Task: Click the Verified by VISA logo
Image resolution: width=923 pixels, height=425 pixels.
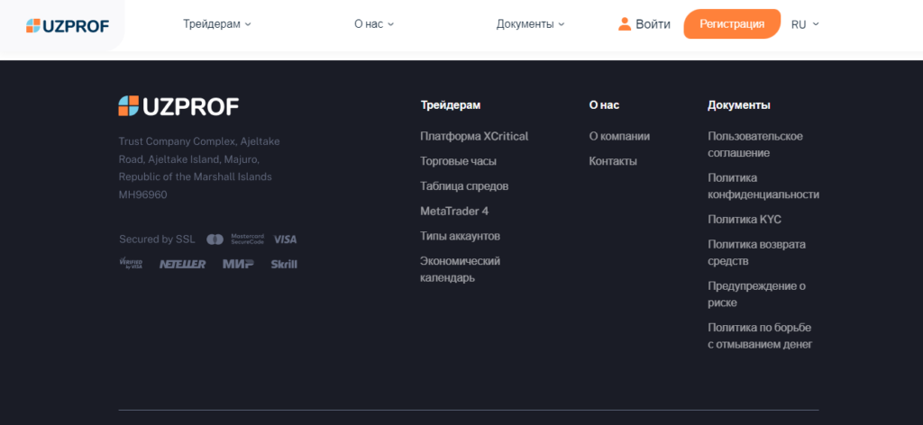Action: pos(131,264)
